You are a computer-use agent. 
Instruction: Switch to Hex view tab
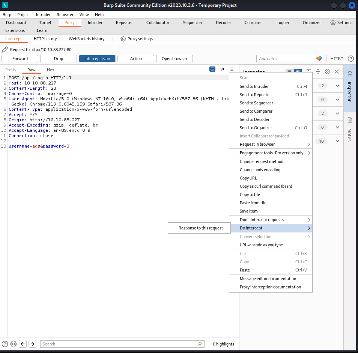(x=50, y=70)
